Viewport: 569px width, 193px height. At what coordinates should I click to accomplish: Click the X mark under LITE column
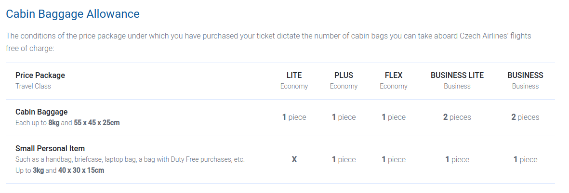(x=294, y=159)
